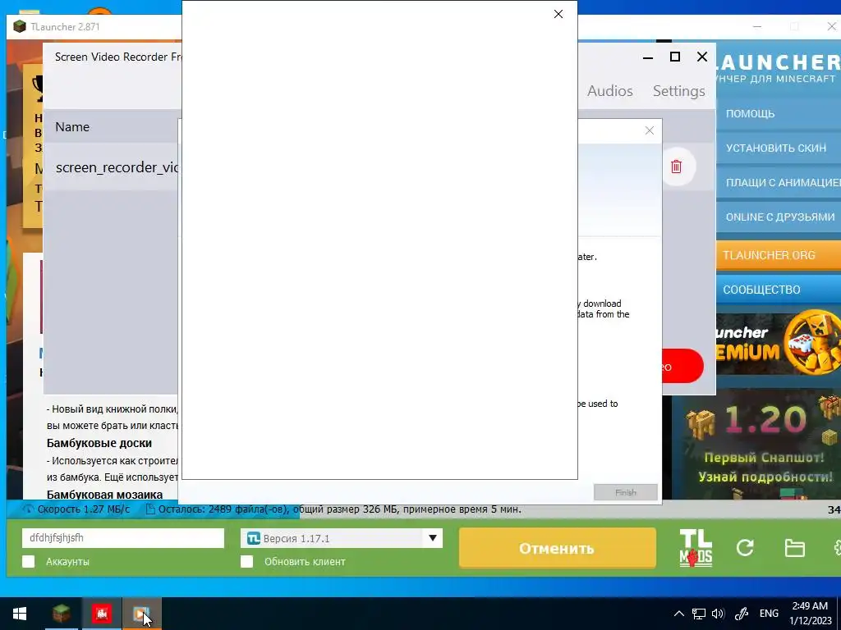The height and width of the screenshot is (630, 841).
Task: Open ПОМОЩЬ in TLauncher sidebar
Action: [x=779, y=113]
